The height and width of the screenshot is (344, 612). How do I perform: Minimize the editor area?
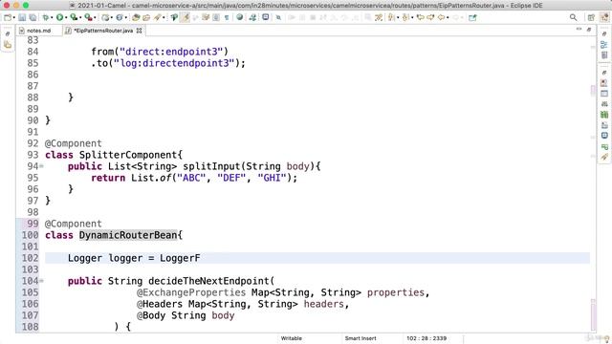point(579,30)
